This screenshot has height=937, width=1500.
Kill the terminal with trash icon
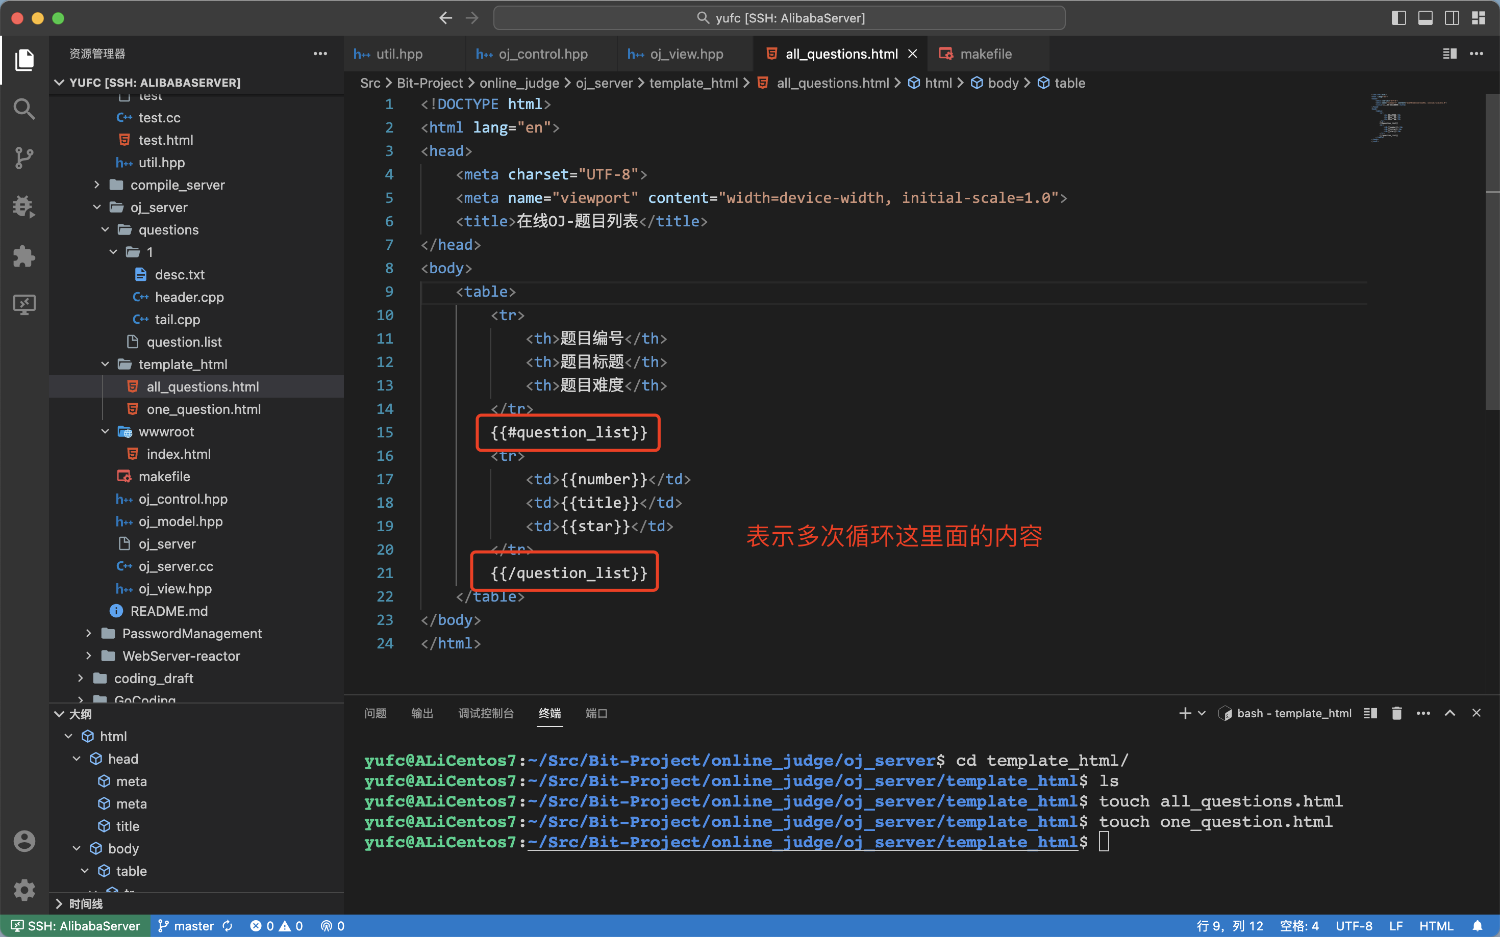[x=1396, y=713]
